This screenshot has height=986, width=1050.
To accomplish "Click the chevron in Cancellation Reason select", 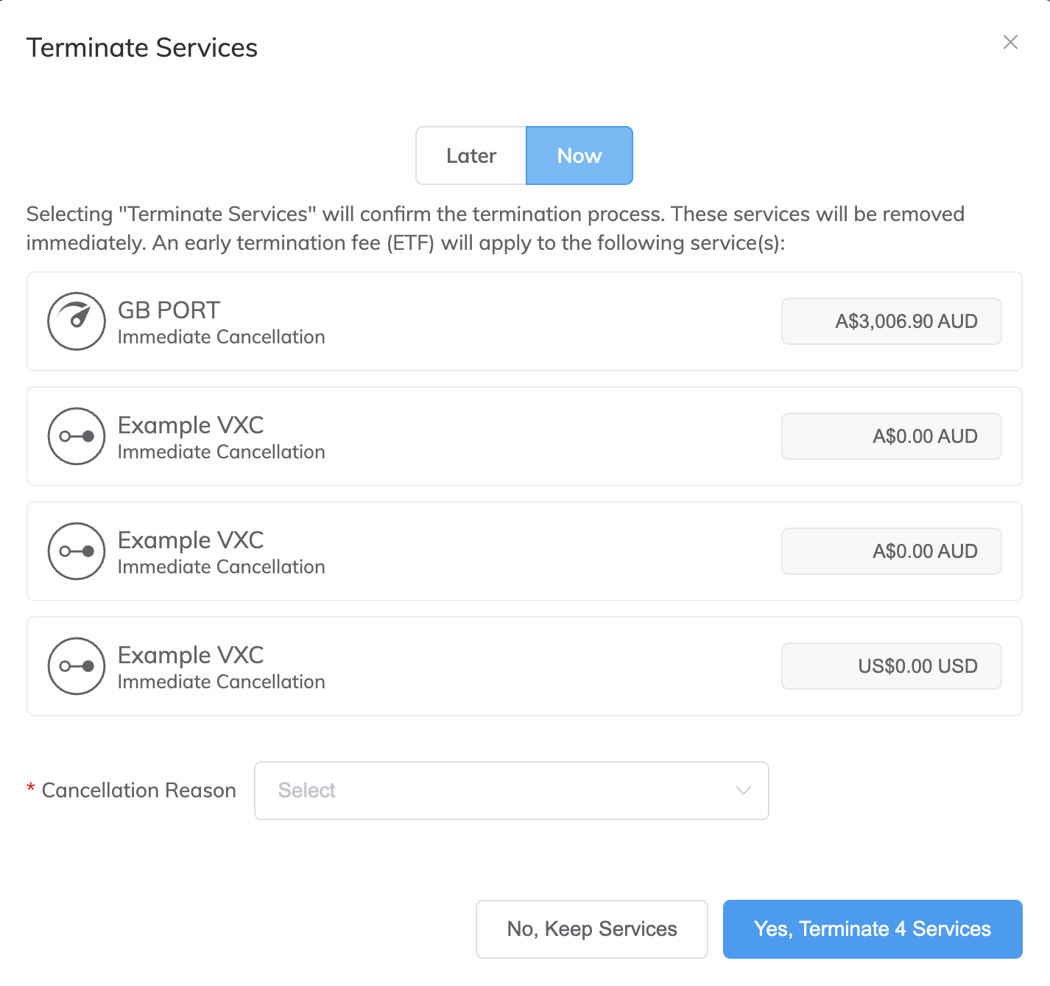I will (x=744, y=791).
